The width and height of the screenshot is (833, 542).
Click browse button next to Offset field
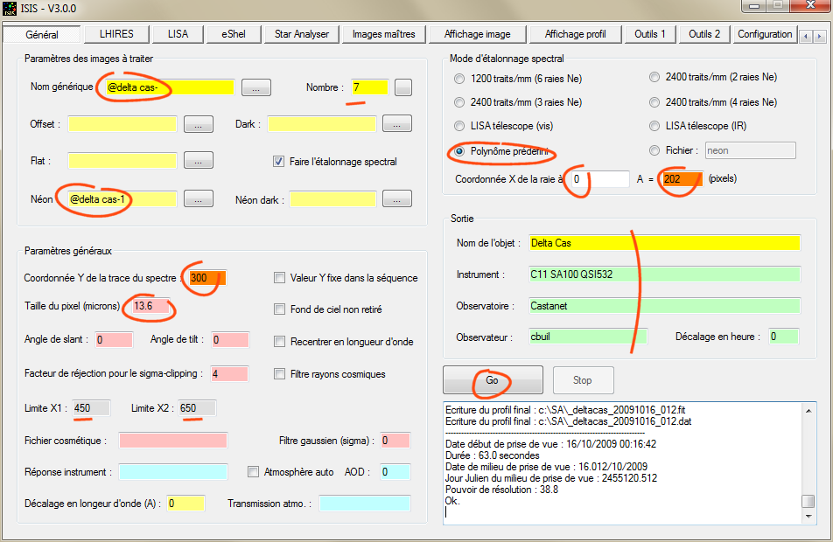click(199, 124)
